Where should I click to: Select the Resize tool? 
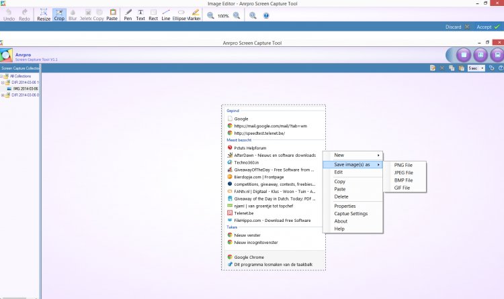point(43,15)
